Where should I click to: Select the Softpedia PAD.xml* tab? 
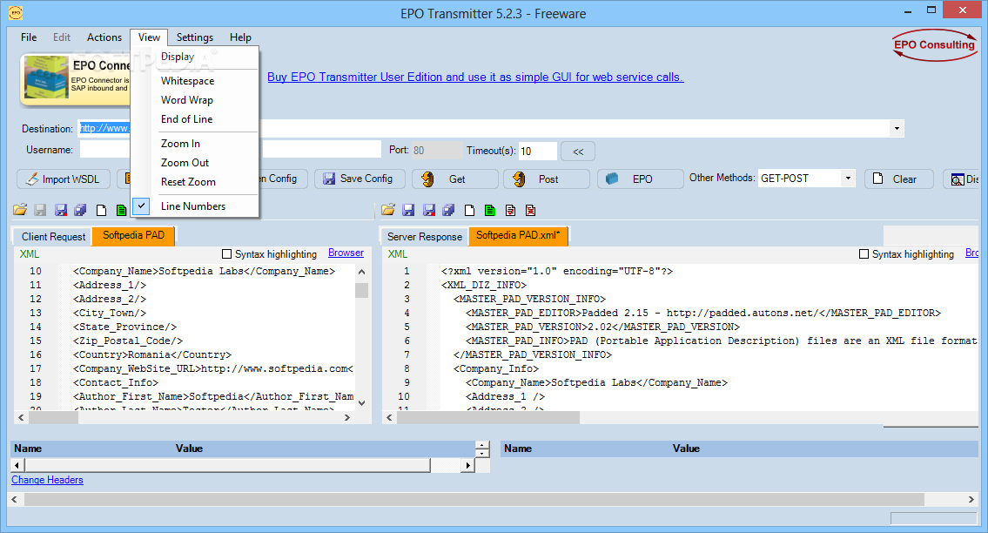pos(518,235)
